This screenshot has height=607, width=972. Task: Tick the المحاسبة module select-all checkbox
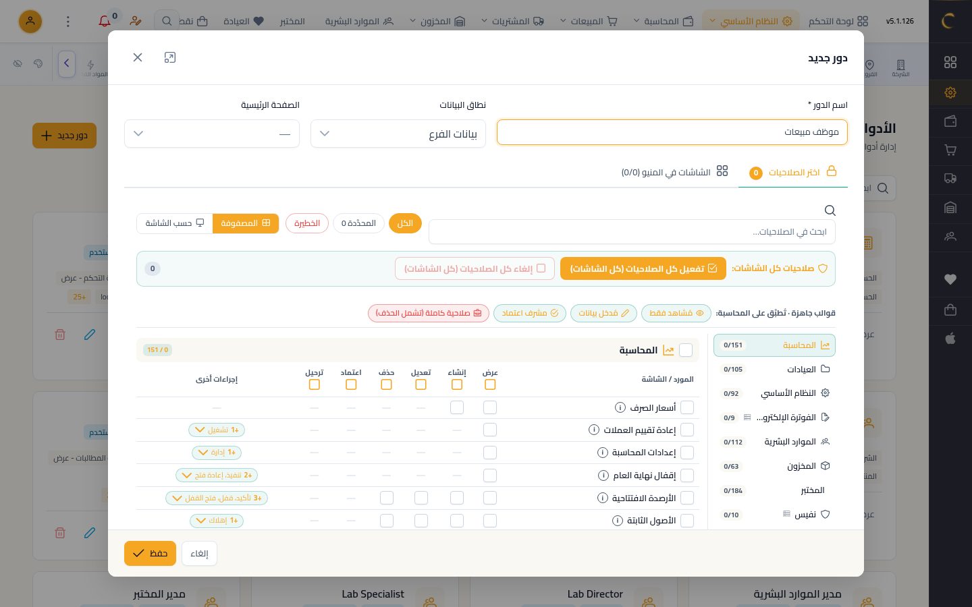(x=686, y=350)
